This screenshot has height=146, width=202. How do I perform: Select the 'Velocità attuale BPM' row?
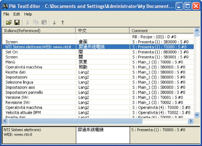[x=98, y=113]
